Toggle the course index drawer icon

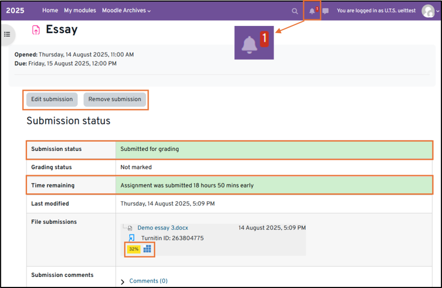click(7, 34)
